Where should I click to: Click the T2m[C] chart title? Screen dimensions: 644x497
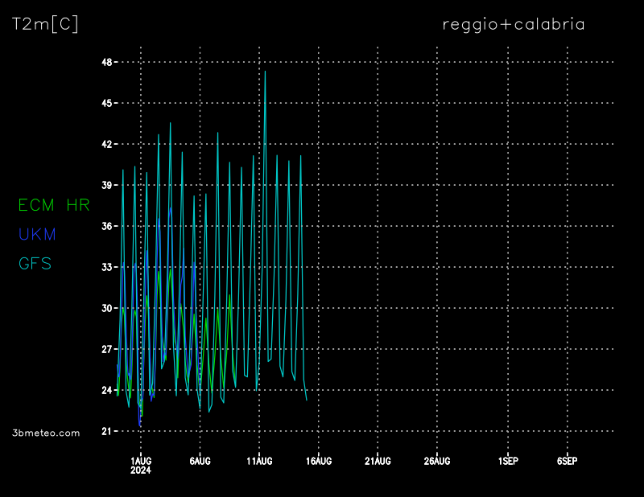point(45,24)
